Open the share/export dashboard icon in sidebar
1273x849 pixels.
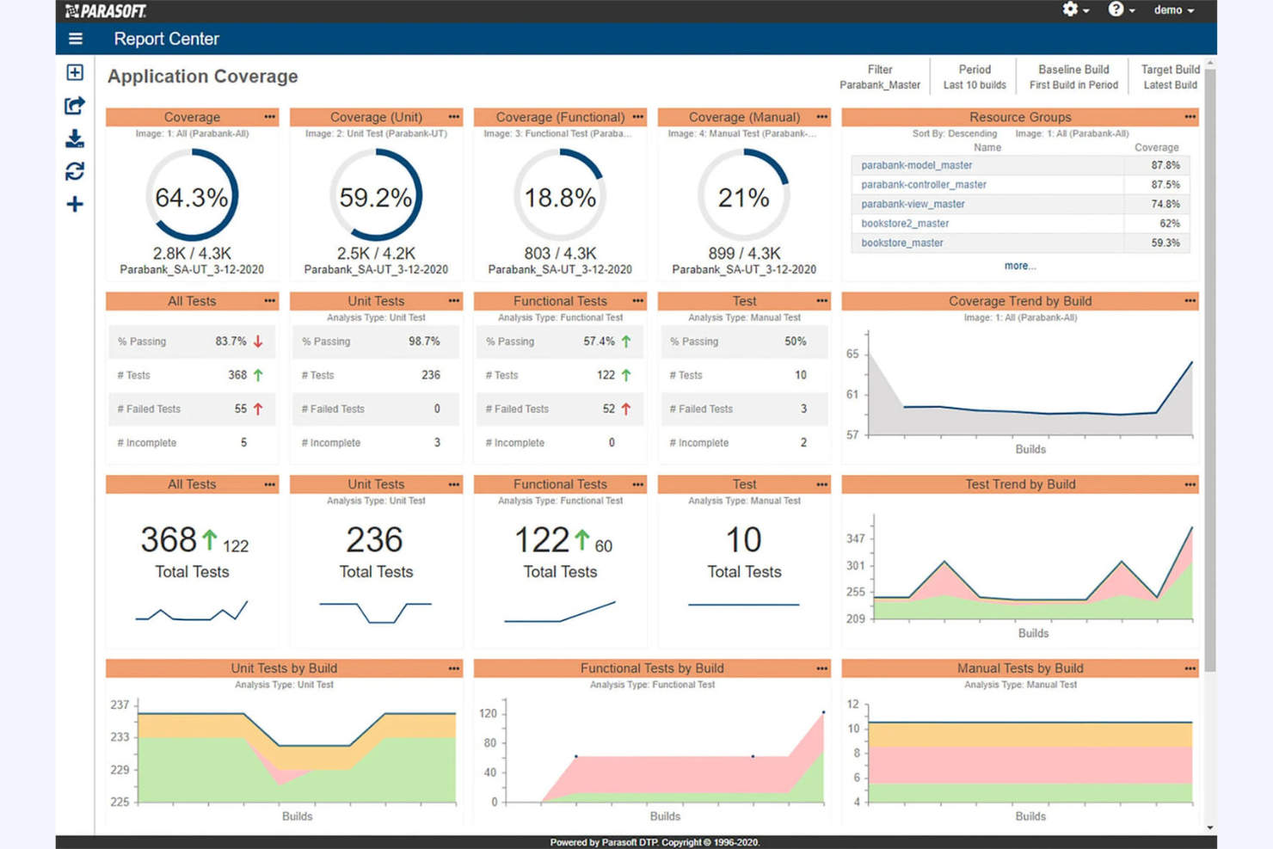(x=74, y=107)
